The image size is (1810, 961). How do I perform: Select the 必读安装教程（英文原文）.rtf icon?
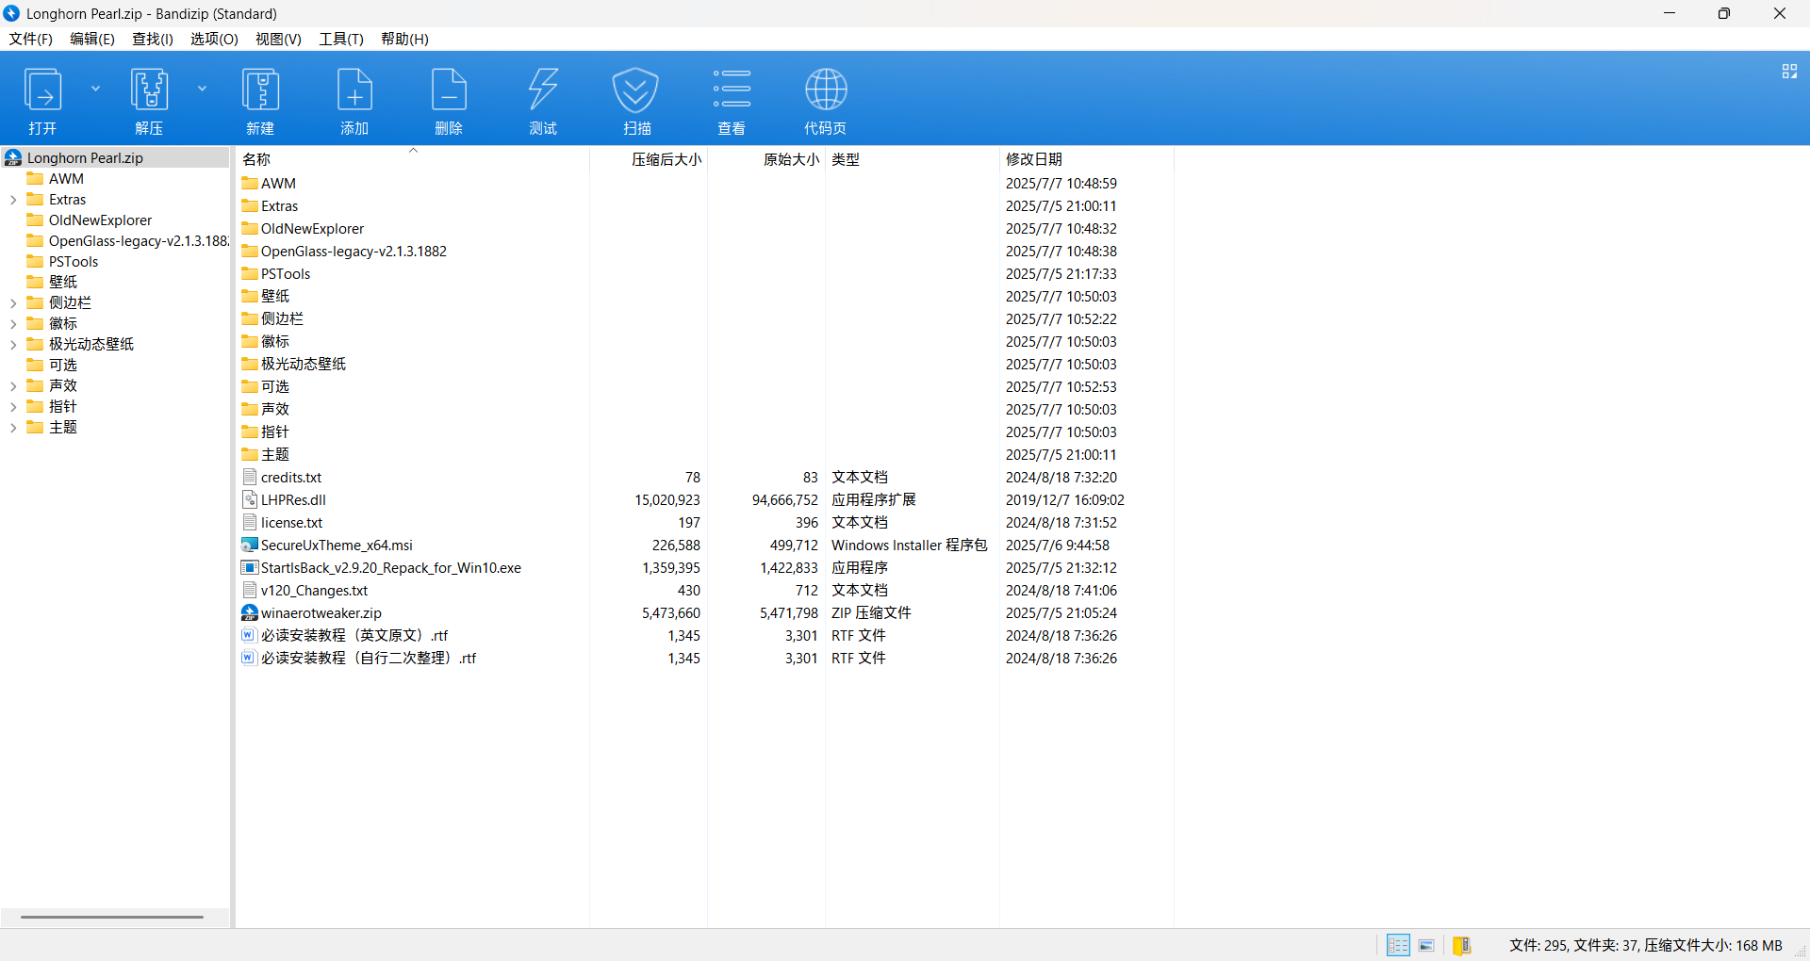[249, 636]
